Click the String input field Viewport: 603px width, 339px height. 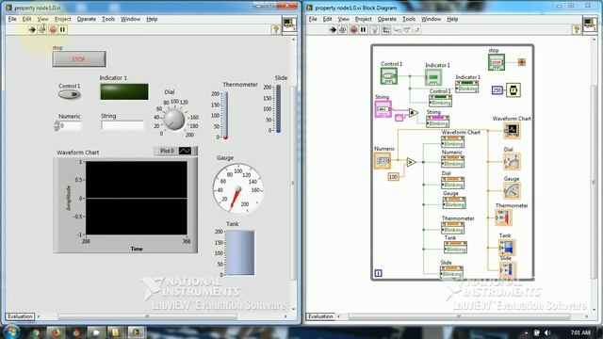122,125
